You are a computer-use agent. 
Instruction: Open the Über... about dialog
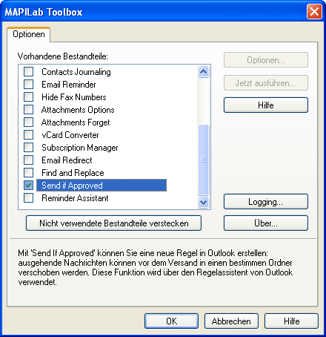pos(266,223)
